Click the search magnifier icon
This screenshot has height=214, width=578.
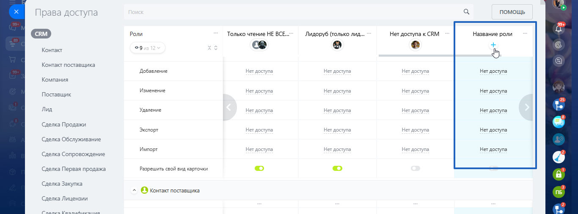click(466, 12)
